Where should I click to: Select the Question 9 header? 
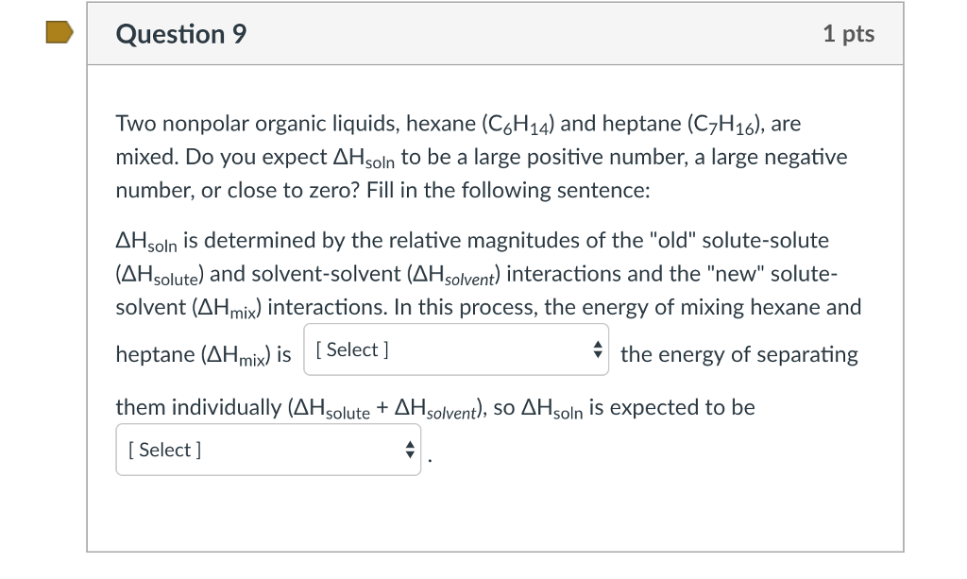pyautogui.click(x=179, y=33)
